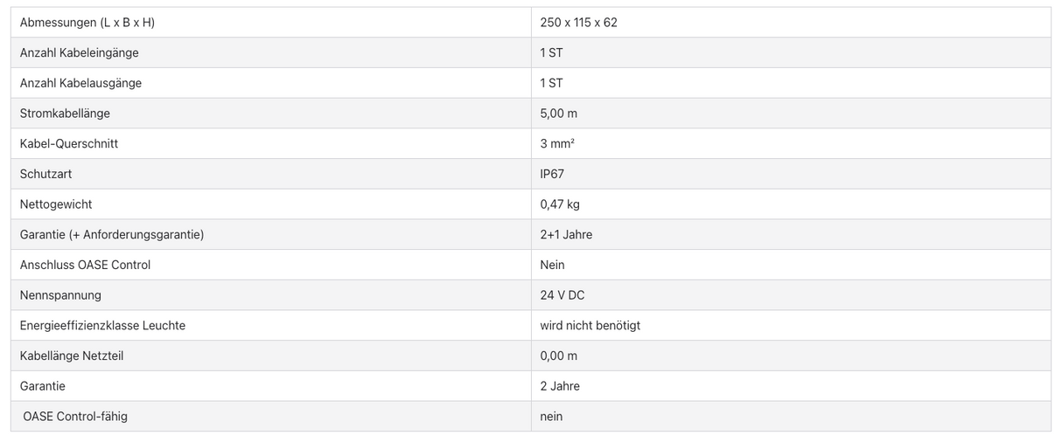Select the OASE Control-fähig row label

point(75,417)
